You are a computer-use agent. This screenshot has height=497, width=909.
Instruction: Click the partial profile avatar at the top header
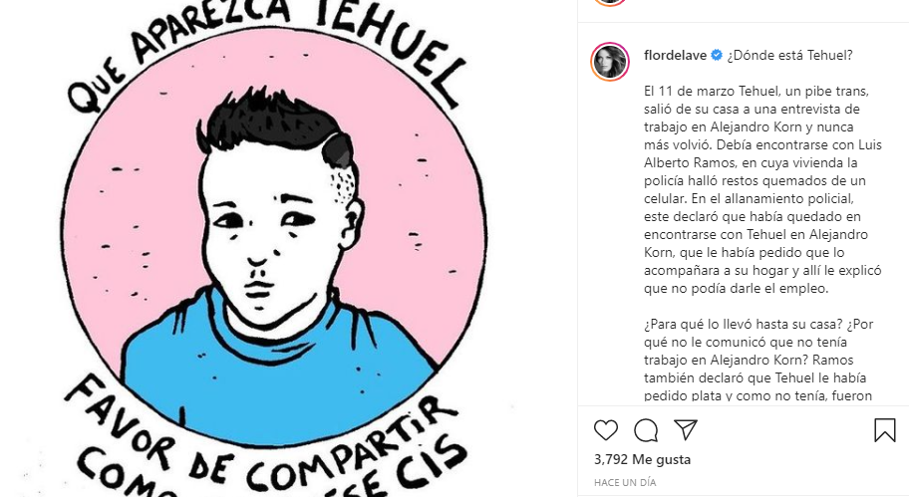(610, 2)
